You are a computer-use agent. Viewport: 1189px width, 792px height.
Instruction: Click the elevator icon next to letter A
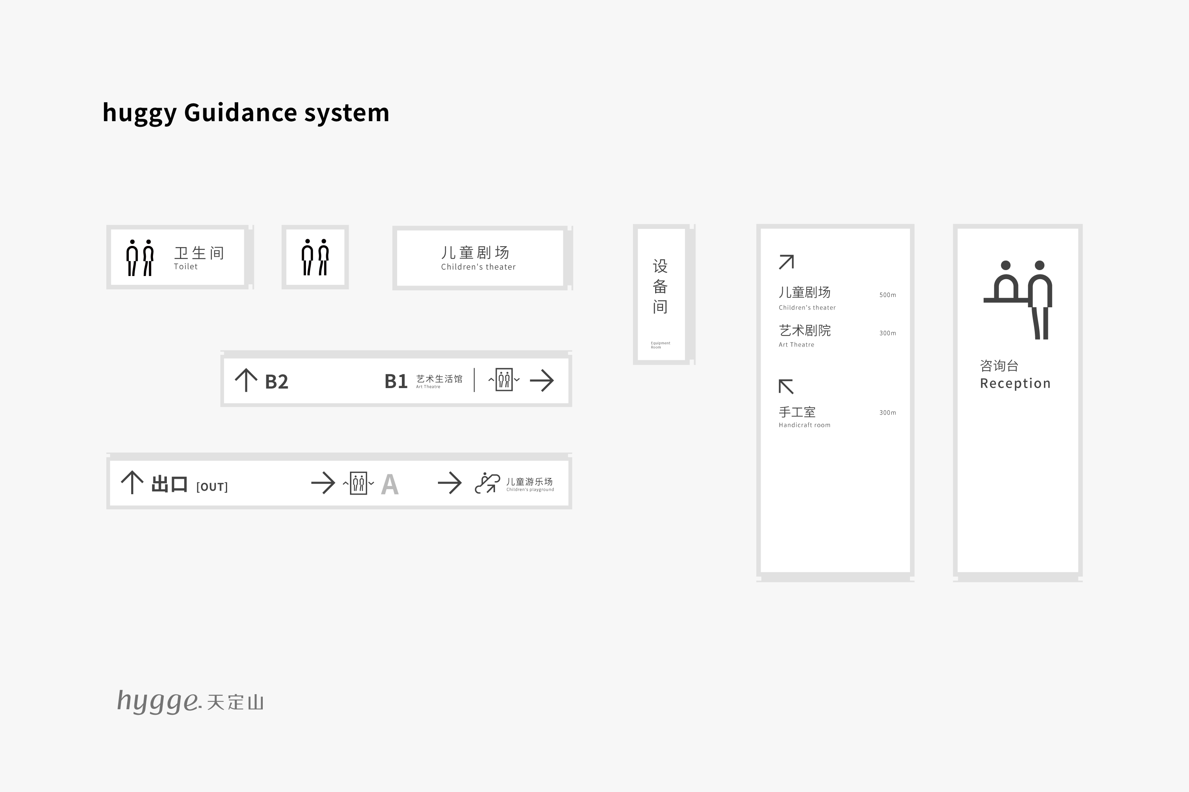[x=358, y=484]
